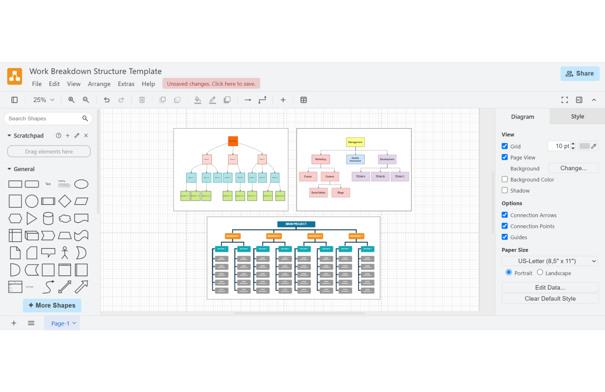
Task: Zoom in with magnifier plus icon
Action: coord(71,100)
